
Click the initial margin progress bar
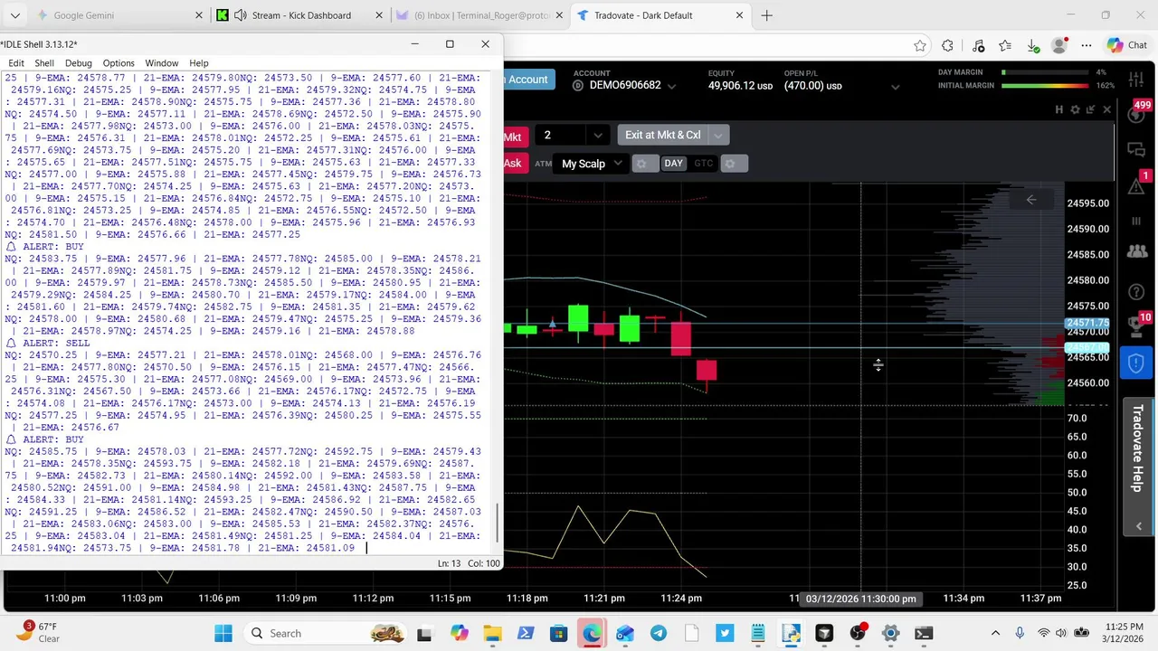(1045, 86)
